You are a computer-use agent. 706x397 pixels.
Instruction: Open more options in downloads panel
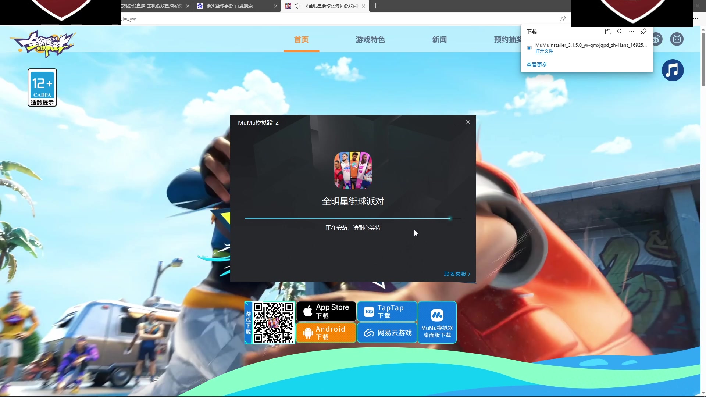tap(632, 32)
